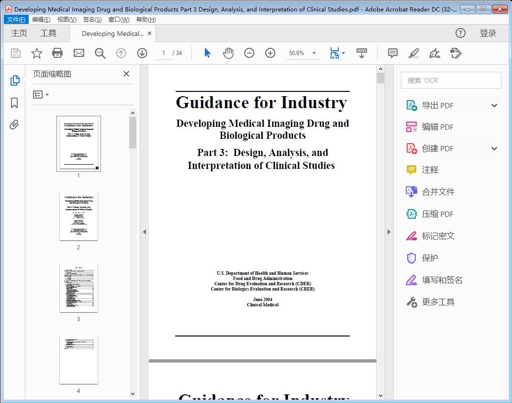Open the 帮助 menu
The image size is (512, 403).
146,20
